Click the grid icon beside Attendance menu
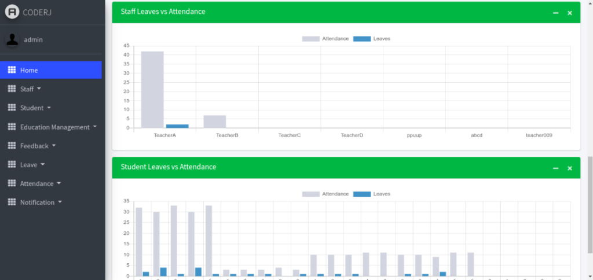The height and width of the screenshot is (280, 593). tap(12, 183)
